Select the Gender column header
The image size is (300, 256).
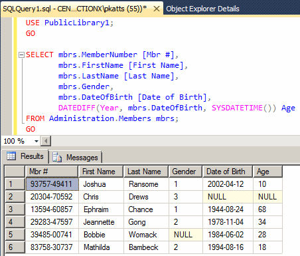pos(185,172)
